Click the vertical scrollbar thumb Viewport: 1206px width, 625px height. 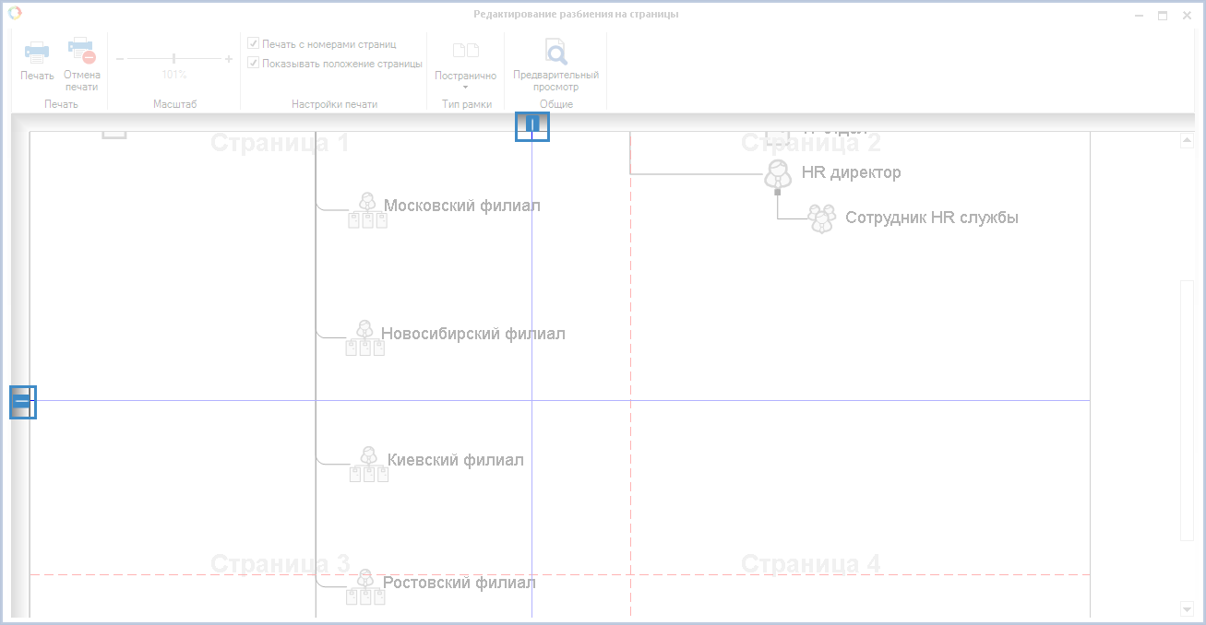pyautogui.click(x=1188, y=410)
